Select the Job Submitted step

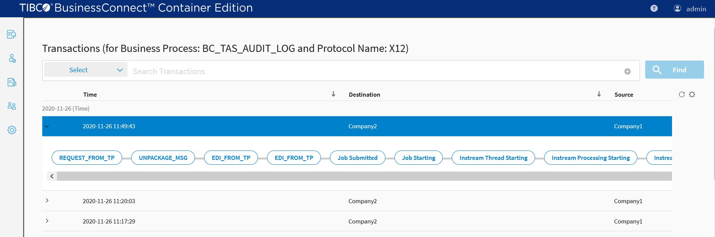[x=357, y=158]
